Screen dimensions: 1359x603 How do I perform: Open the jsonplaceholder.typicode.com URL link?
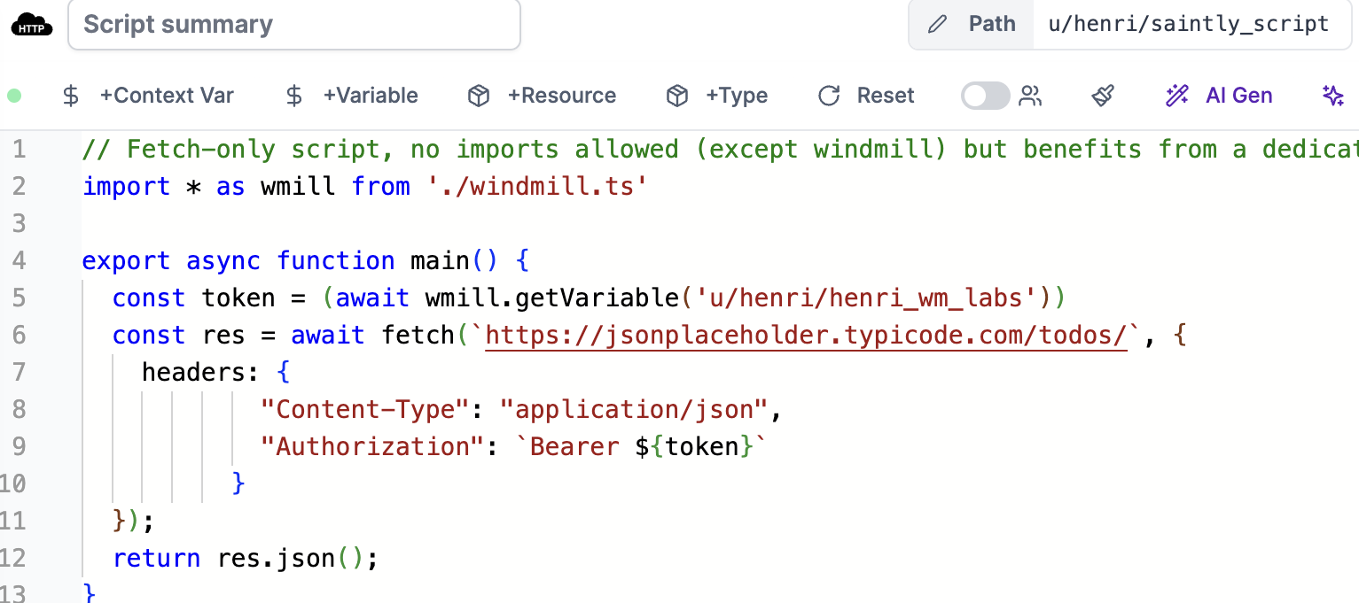(806, 336)
